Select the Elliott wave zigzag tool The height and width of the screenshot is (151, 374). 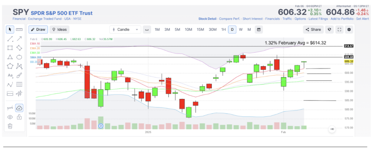pos(10,85)
